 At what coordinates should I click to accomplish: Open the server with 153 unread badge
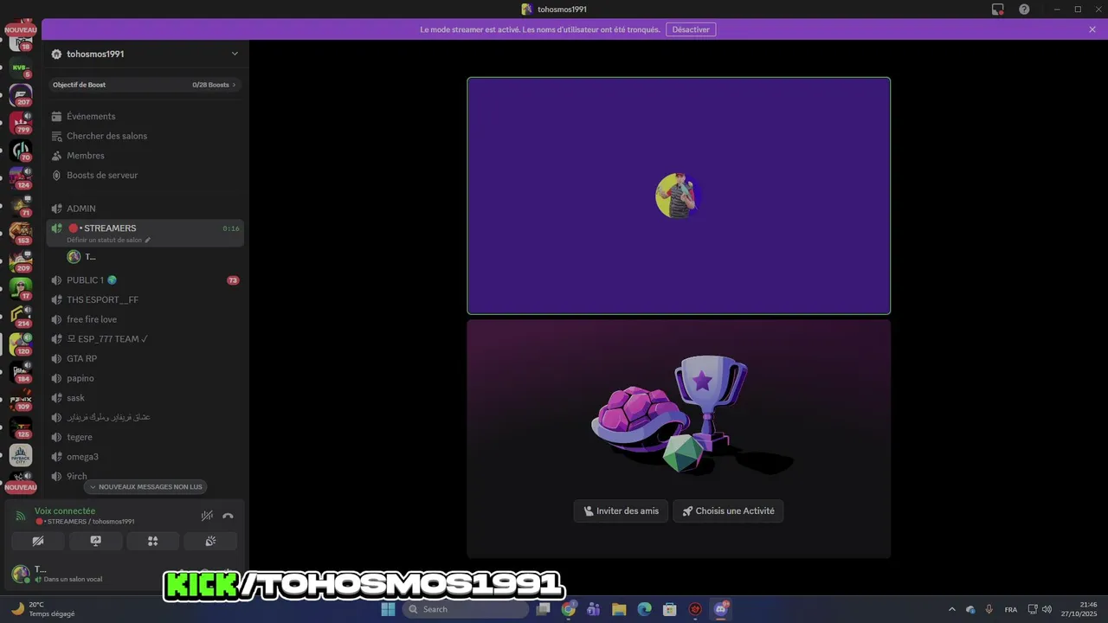coord(21,233)
